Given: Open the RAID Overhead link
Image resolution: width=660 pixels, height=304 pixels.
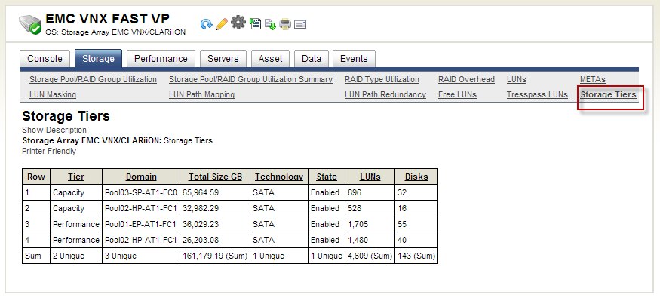Looking at the screenshot, I should pos(466,79).
